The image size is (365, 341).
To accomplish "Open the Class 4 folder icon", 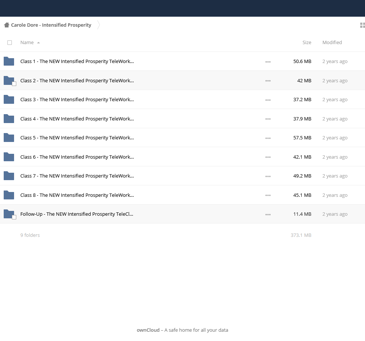I will (9, 119).
